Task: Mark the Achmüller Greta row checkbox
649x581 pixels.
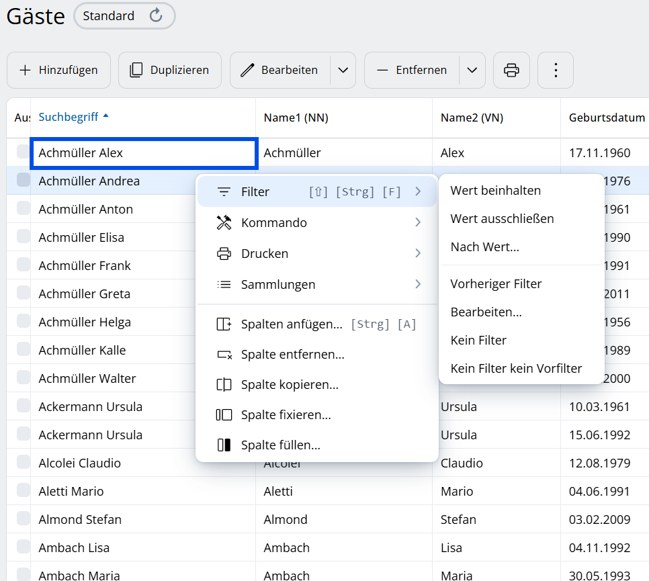Action: tap(23, 292)
